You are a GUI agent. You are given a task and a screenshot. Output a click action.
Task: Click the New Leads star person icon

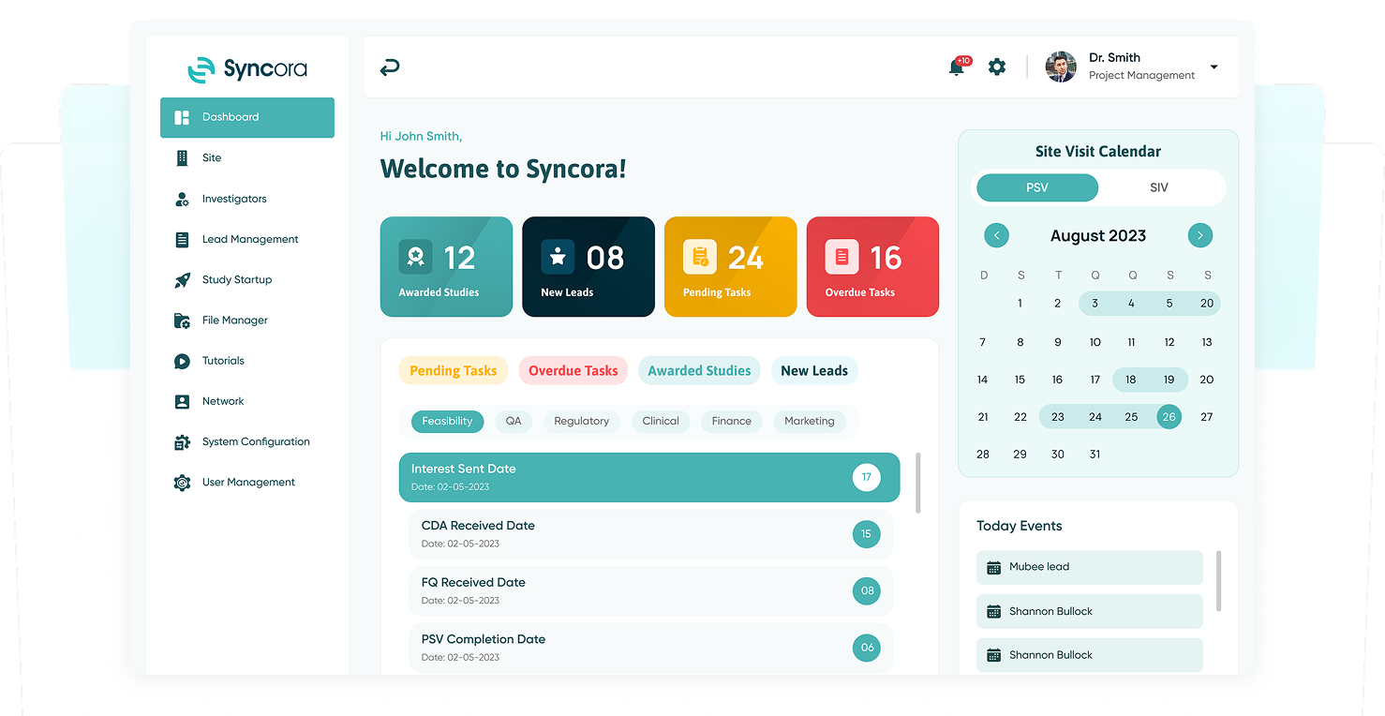click(558, 257)
